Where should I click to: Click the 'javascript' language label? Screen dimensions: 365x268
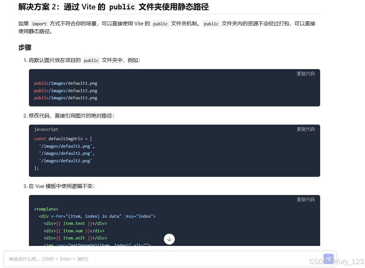click(x=46, y=129)
